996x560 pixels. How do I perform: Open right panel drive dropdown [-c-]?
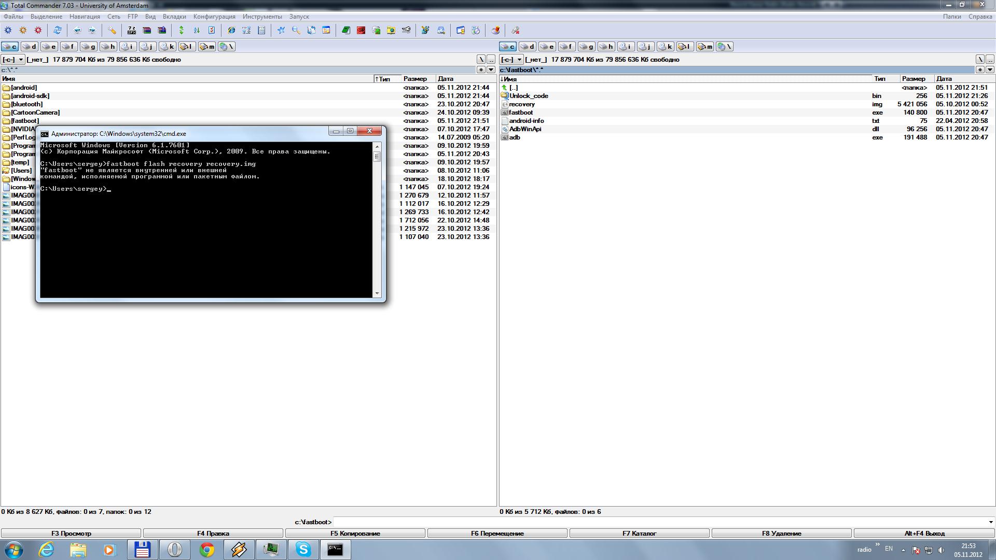tap(511, 60)
